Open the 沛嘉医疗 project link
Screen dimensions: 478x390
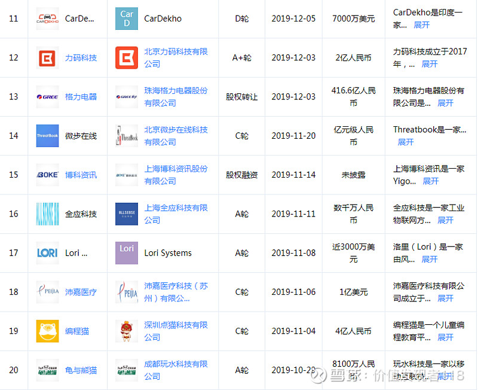tap(81, 292)
